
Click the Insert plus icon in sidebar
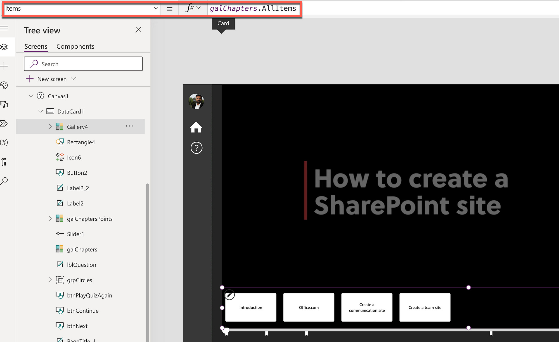click(x=4, y=66)
